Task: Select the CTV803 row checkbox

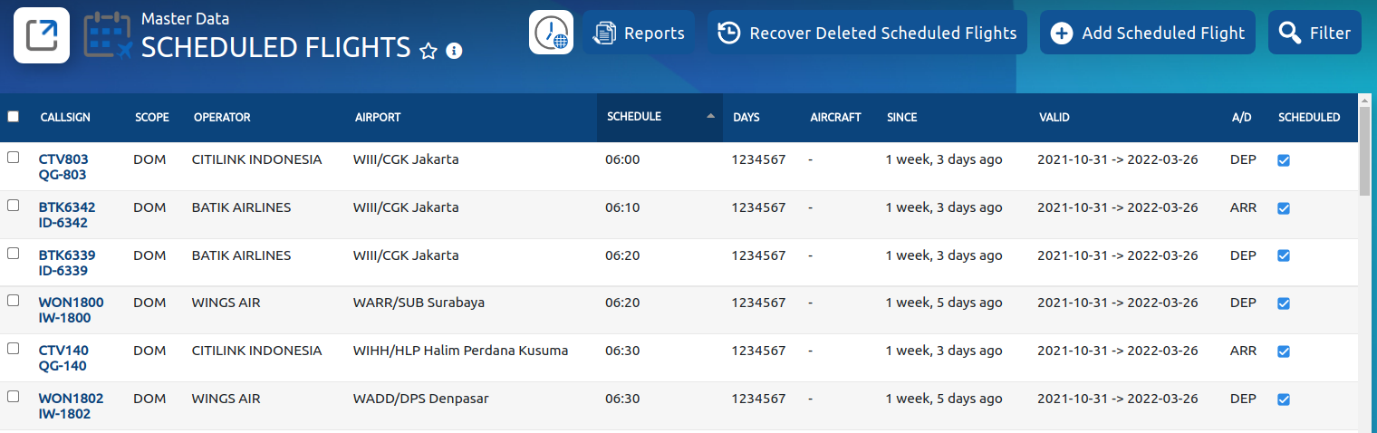Action: tap(13, 158)
